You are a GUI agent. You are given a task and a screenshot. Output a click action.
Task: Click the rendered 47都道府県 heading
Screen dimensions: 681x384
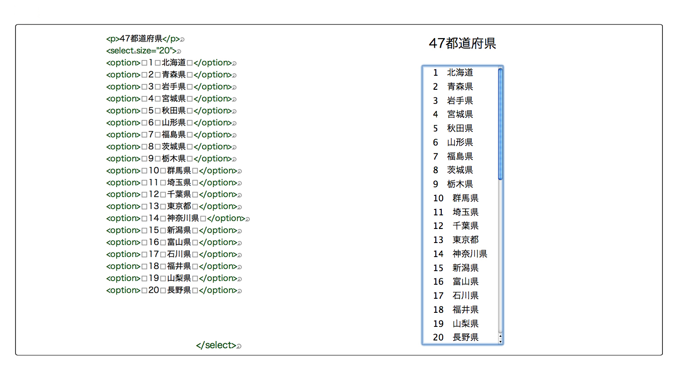pos(462,44)
